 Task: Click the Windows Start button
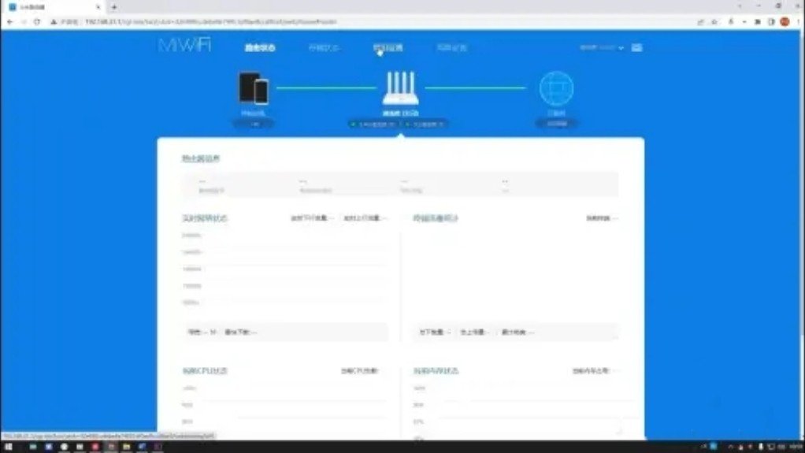click(x=7, y=447)
